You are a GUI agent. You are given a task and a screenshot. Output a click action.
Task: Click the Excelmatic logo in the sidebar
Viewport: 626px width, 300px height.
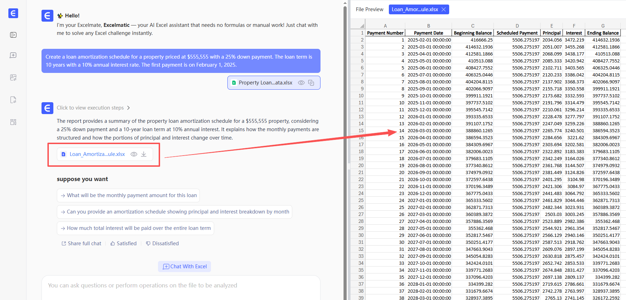pyautogui.click(x=13, y=13)
